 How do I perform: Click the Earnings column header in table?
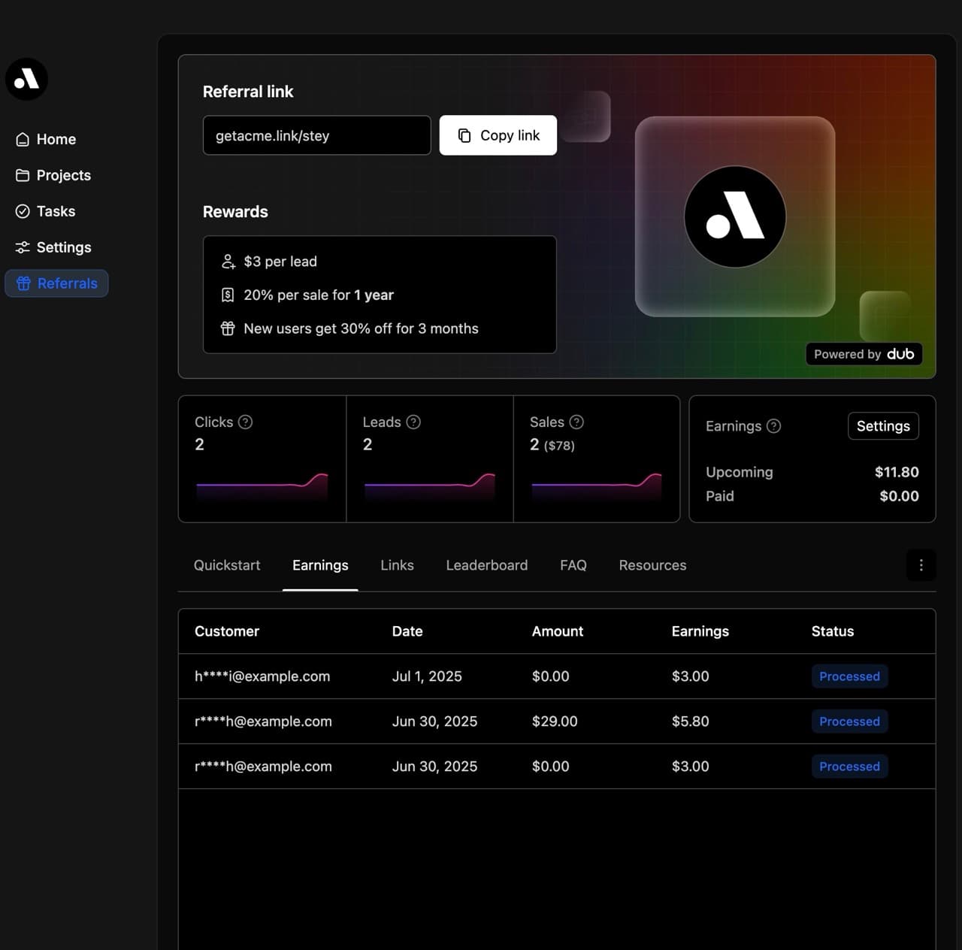(x=700, y=631)
